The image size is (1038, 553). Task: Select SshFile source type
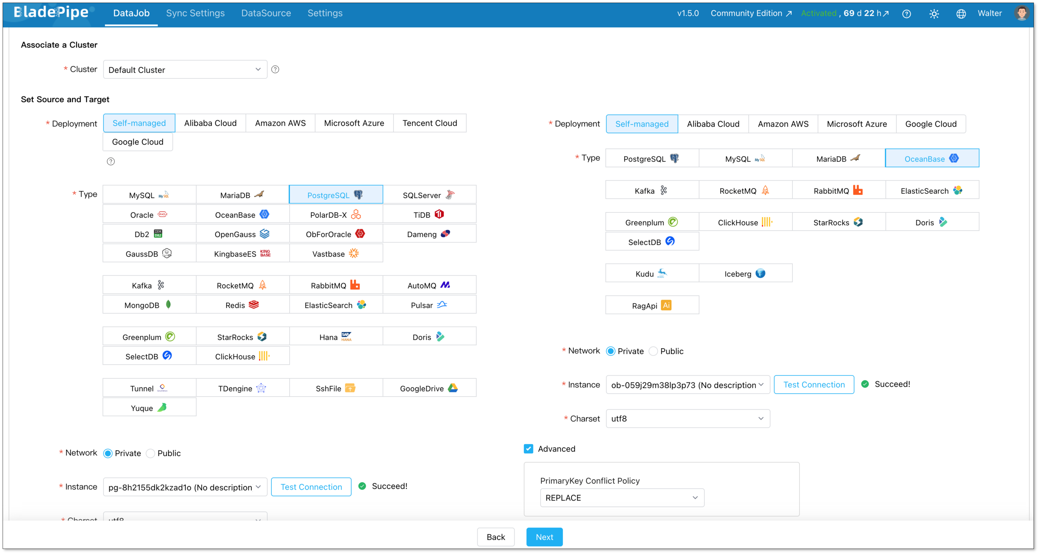tap(336, 388)
